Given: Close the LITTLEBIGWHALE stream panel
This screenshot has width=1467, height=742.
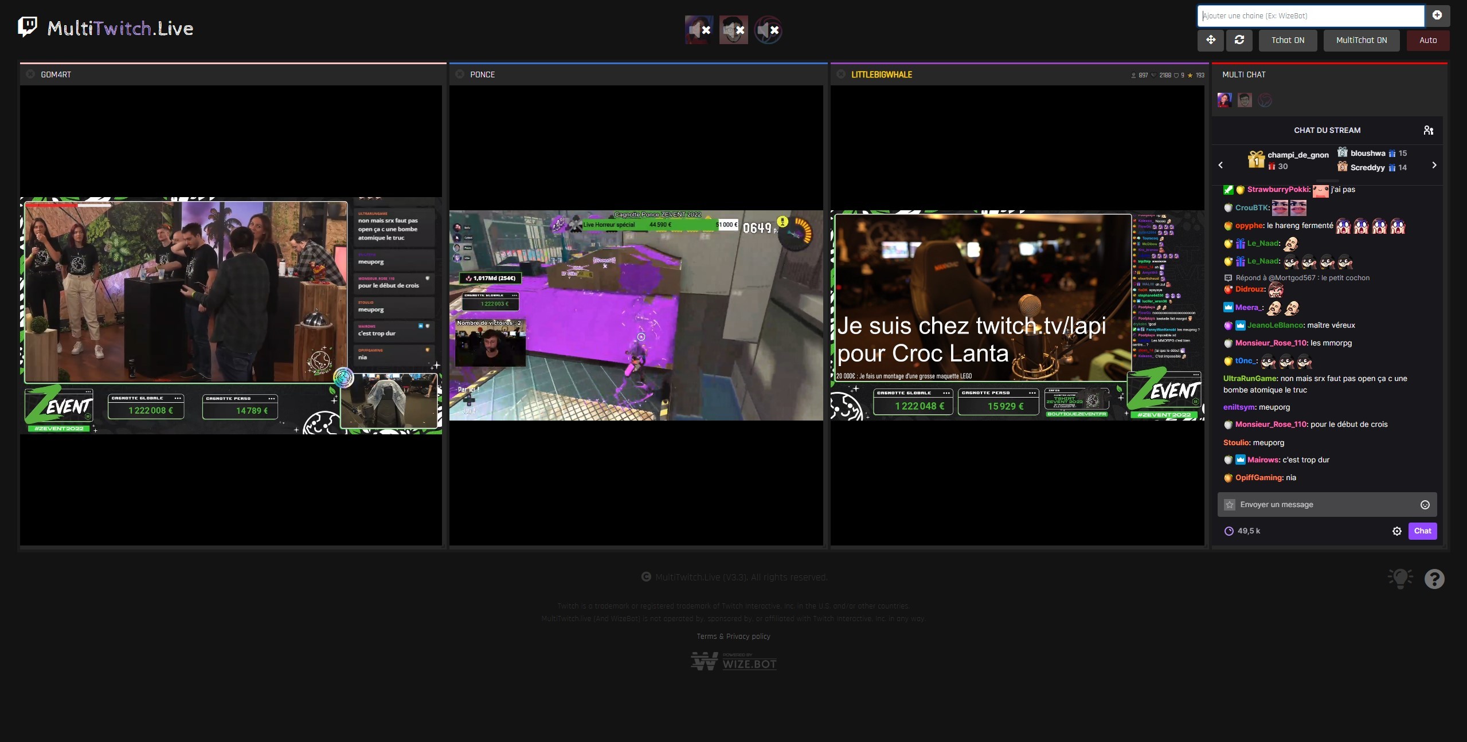Looking at the screenshot, I should pyautogui.click(x=841, y=74).
